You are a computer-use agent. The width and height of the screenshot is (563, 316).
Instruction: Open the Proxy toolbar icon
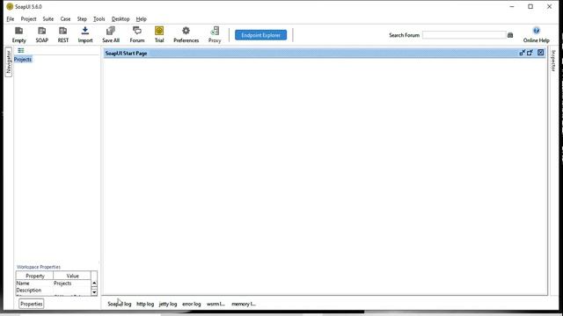coord(215,35)
